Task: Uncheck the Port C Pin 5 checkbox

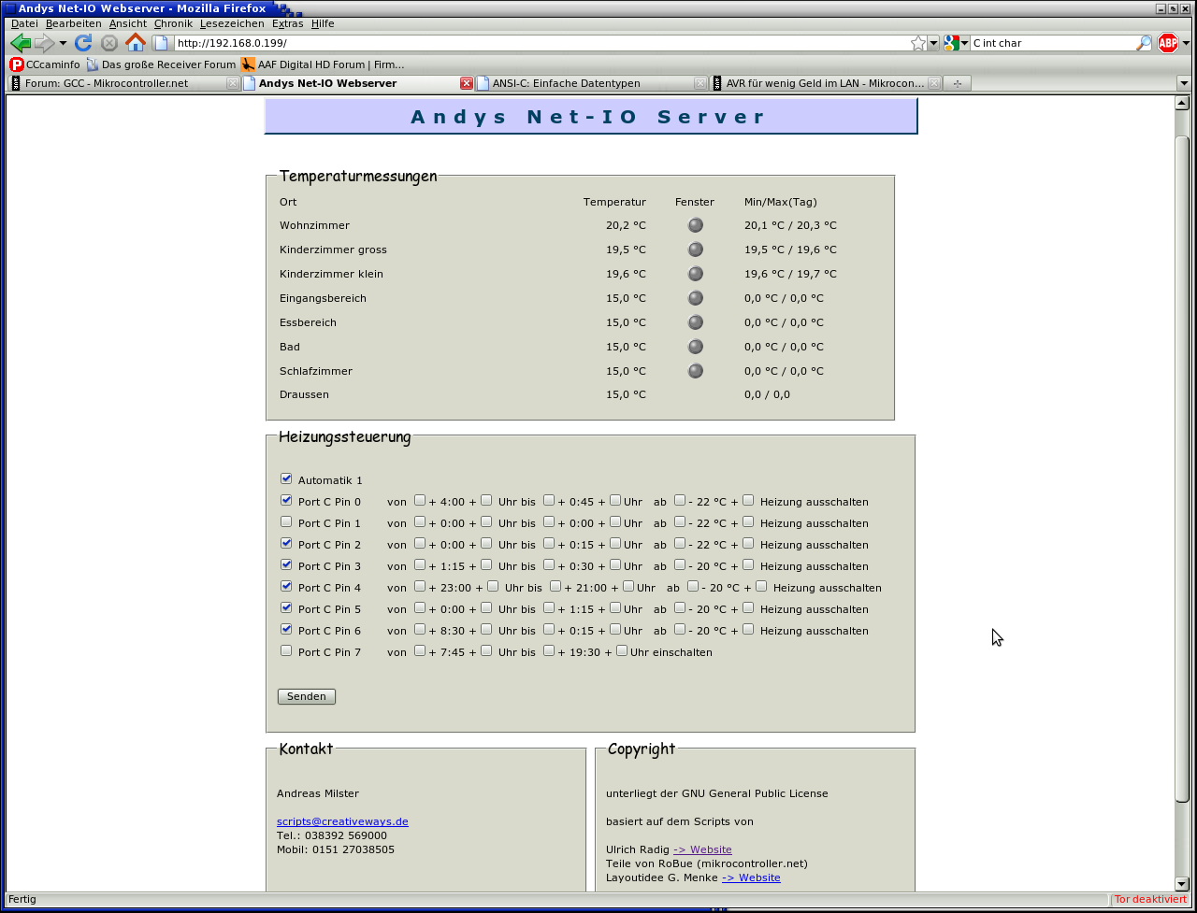Action: pos(286,607)
